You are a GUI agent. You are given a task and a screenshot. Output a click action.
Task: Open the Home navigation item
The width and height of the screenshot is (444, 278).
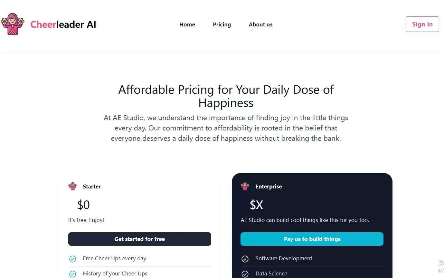pyautogui.click(x=187, y=24)
